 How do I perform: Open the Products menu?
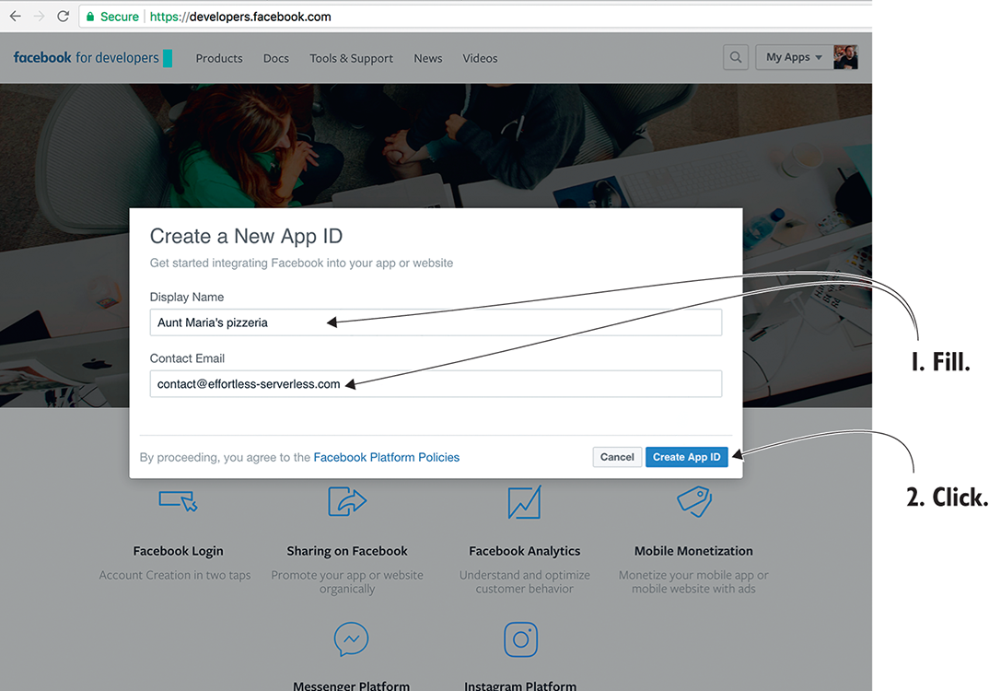click(x=219, y=58)
